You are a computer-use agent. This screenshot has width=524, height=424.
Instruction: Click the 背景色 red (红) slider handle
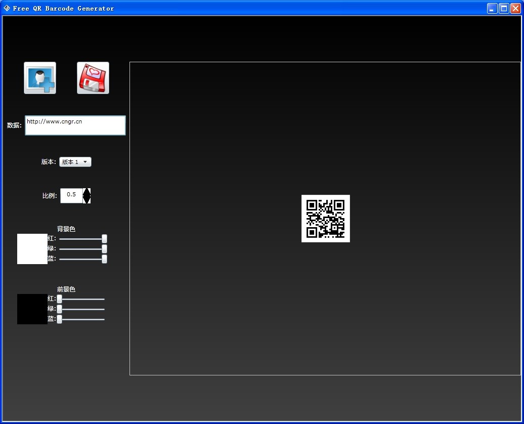(x=104, y=239)
